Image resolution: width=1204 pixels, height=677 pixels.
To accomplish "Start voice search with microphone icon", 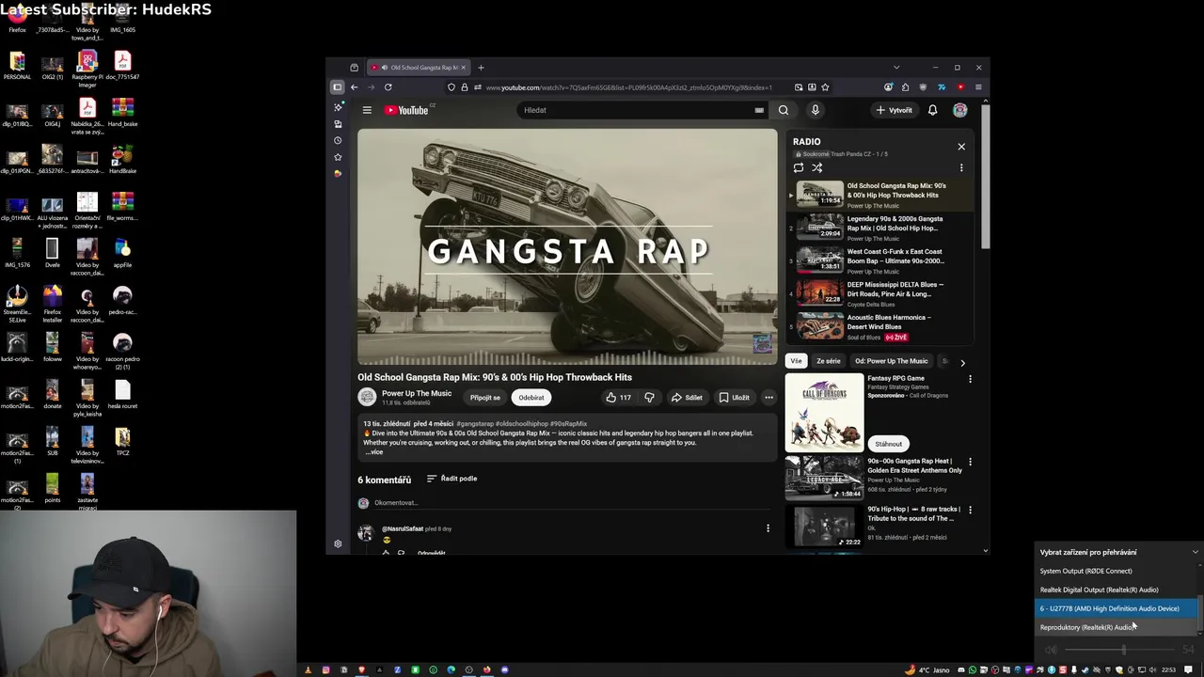I will tap(816, 110).
